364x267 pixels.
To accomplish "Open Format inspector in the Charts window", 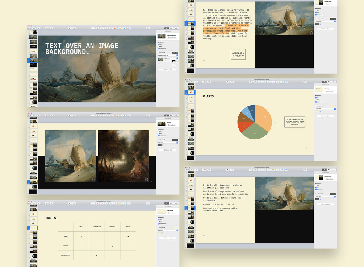I will tap(324, 82).
